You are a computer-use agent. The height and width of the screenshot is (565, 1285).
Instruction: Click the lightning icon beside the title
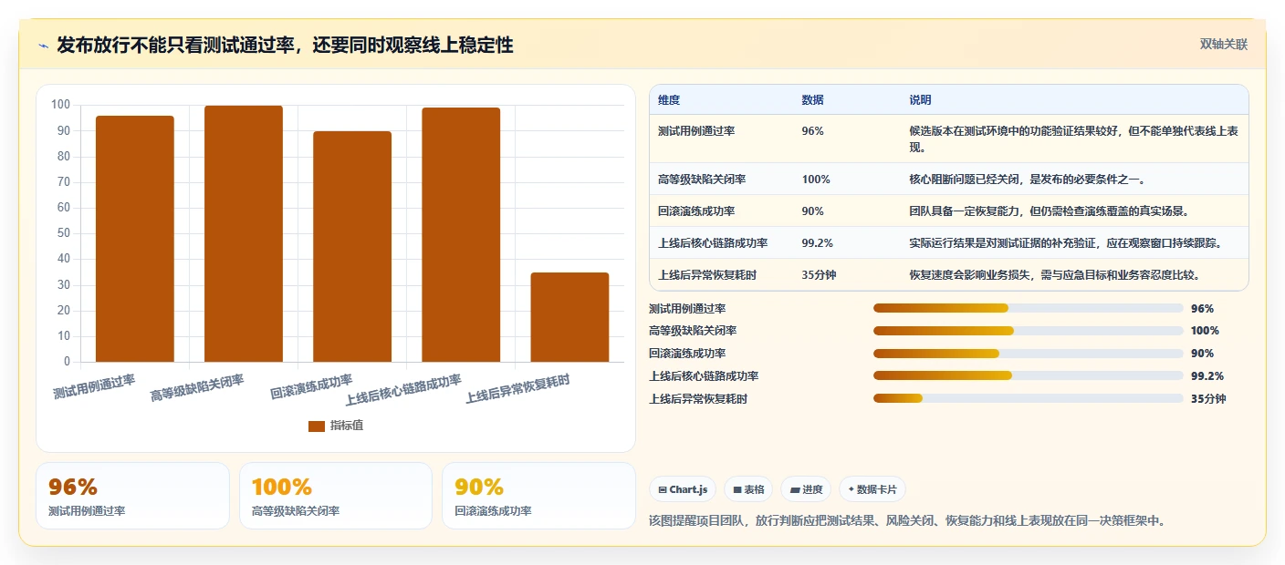[44, 46]
